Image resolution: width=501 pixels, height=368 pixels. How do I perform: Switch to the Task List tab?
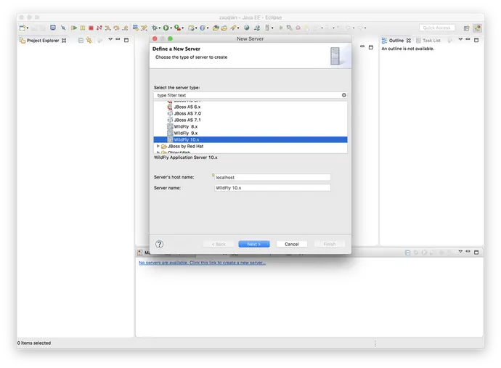pyautogui.click(x=428, y=41)
